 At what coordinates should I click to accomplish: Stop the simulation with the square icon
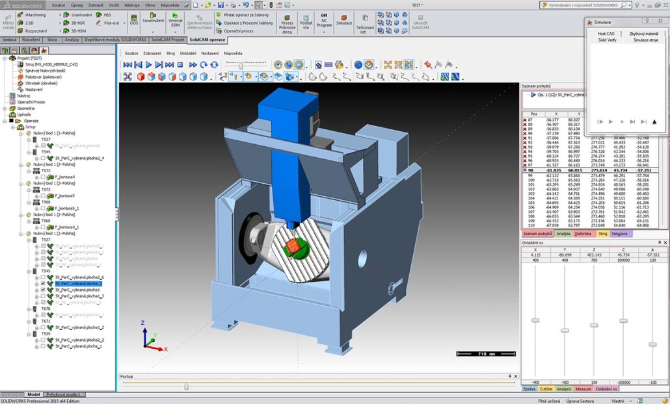(180, 65)
